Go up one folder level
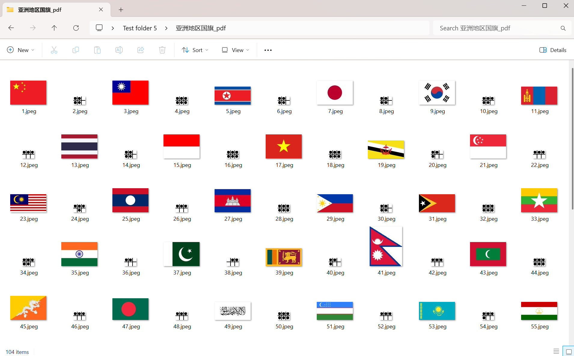 pyautogui.click(x=54, y=28)
